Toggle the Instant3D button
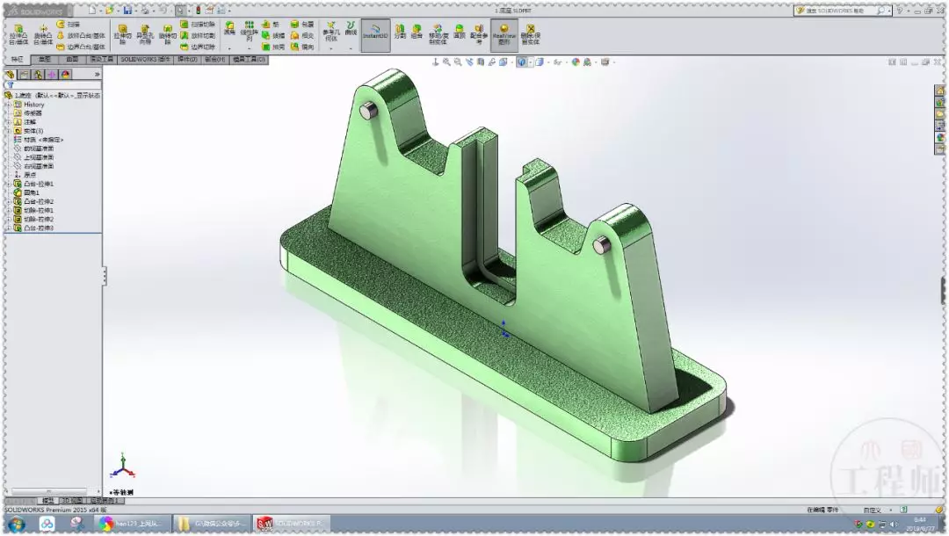 [376, 35]
